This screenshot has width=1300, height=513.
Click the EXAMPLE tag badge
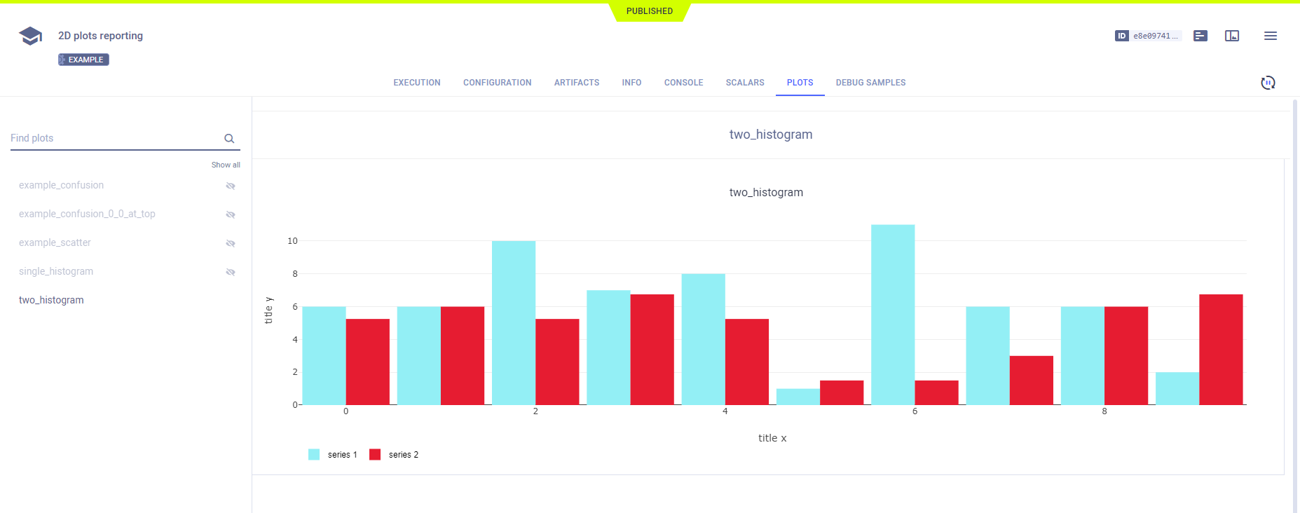coord(84,60)
